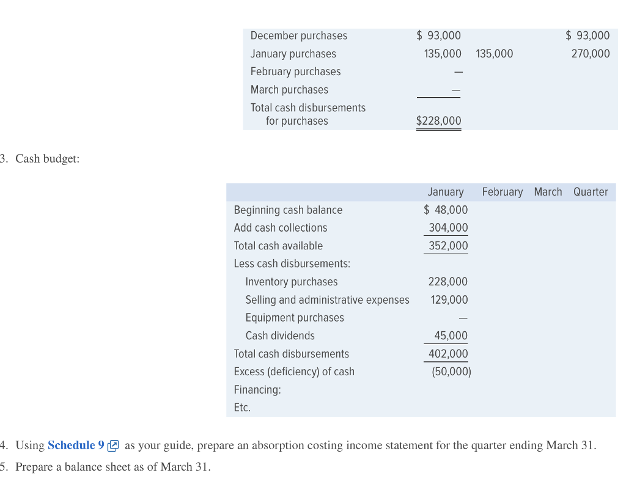Click the 402,000 total disbursements value

[448, 354]
